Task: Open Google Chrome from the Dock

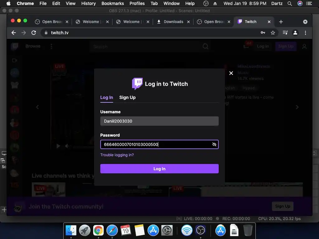Action: coord(98,230)
